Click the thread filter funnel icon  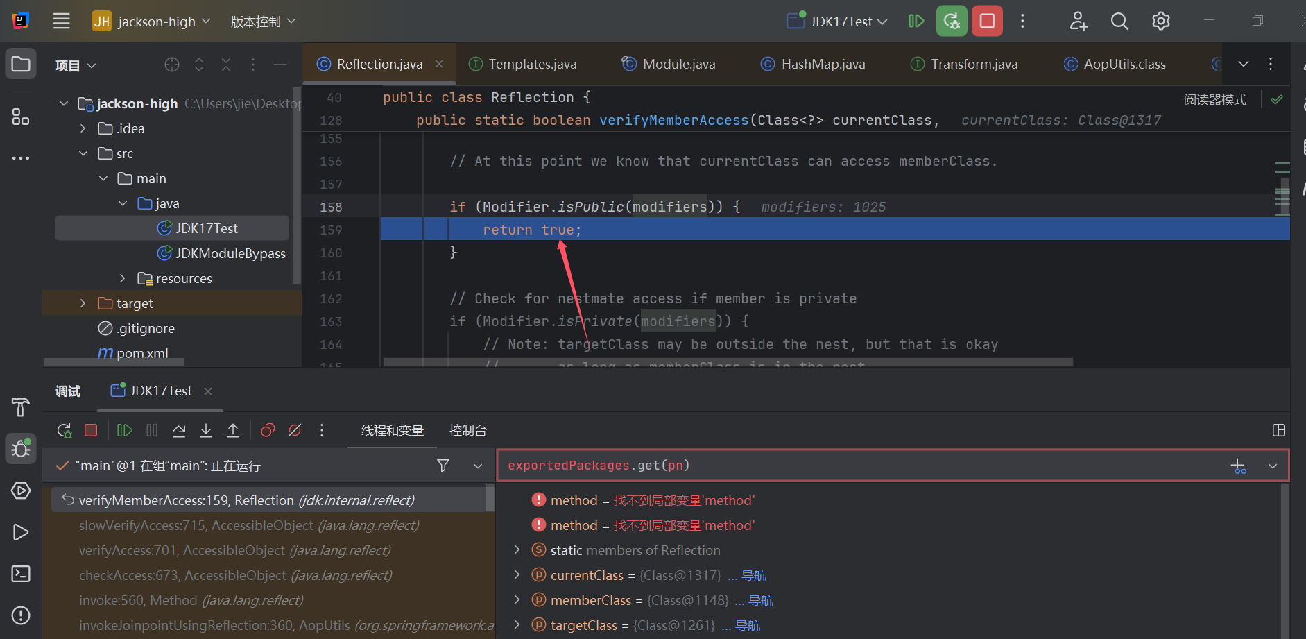click(x=443, y=466)
